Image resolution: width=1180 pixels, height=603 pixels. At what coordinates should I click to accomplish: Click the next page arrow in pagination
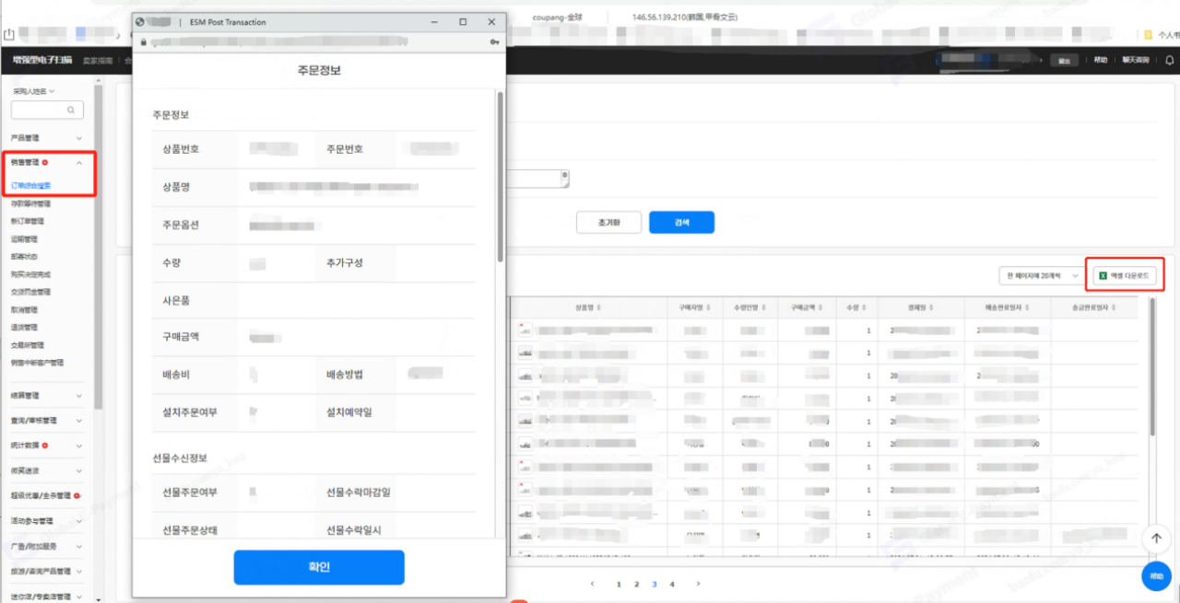698,584
